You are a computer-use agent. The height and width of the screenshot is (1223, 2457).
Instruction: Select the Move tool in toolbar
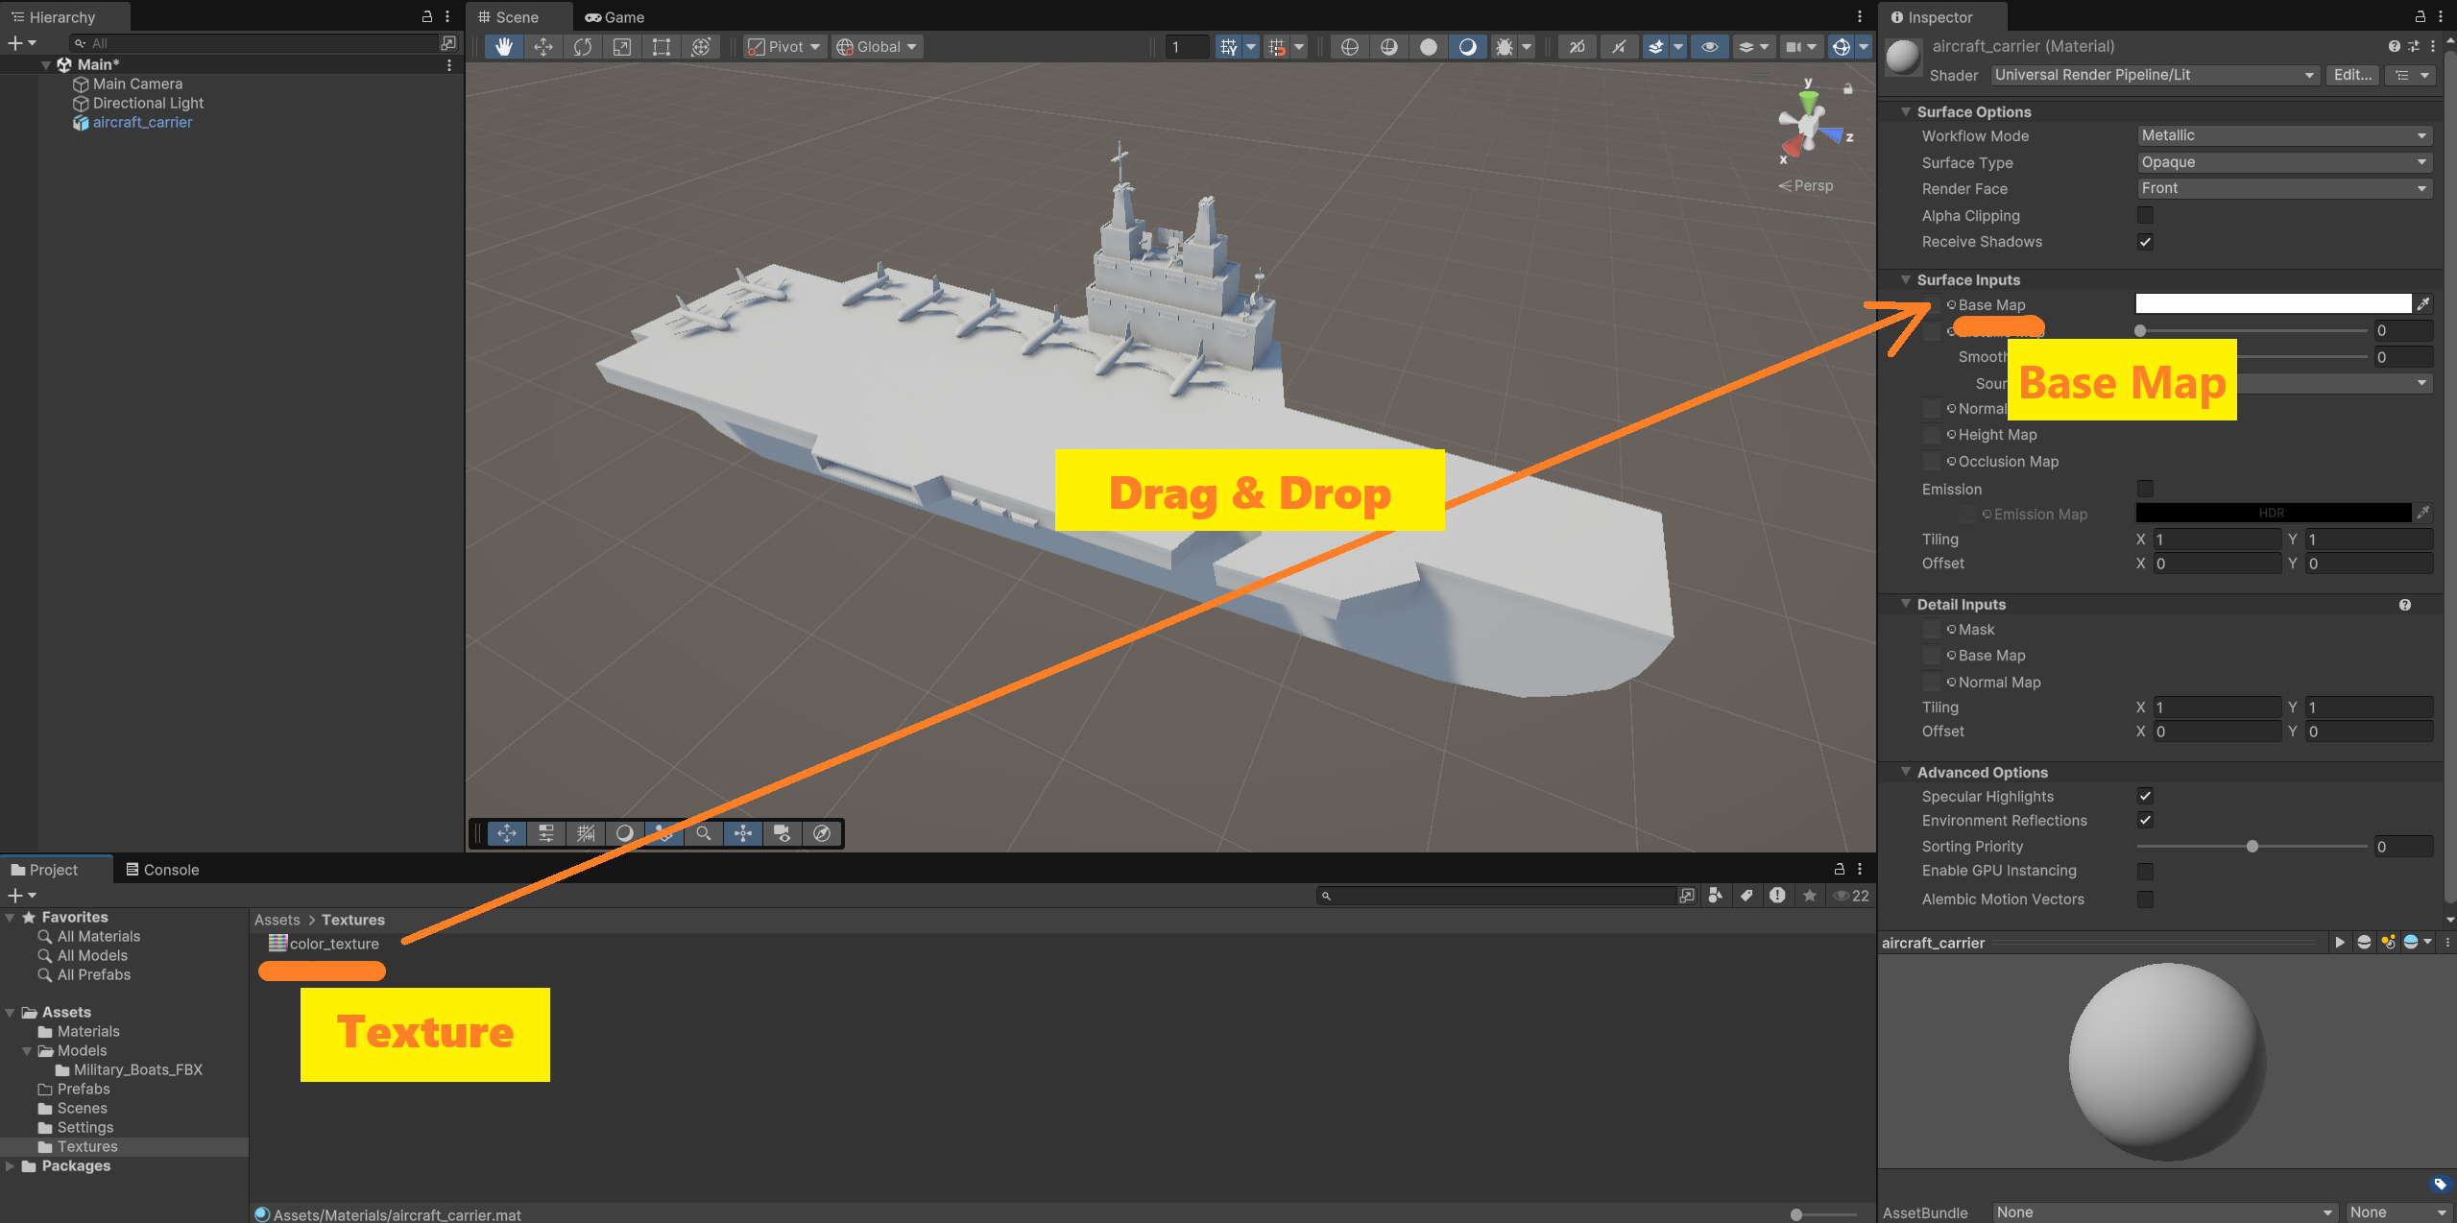543,46
